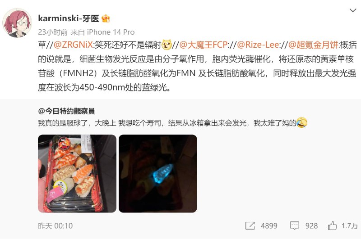
Task: Open @今日特約觀察員 original poster link
Action: tap(66, 111)
